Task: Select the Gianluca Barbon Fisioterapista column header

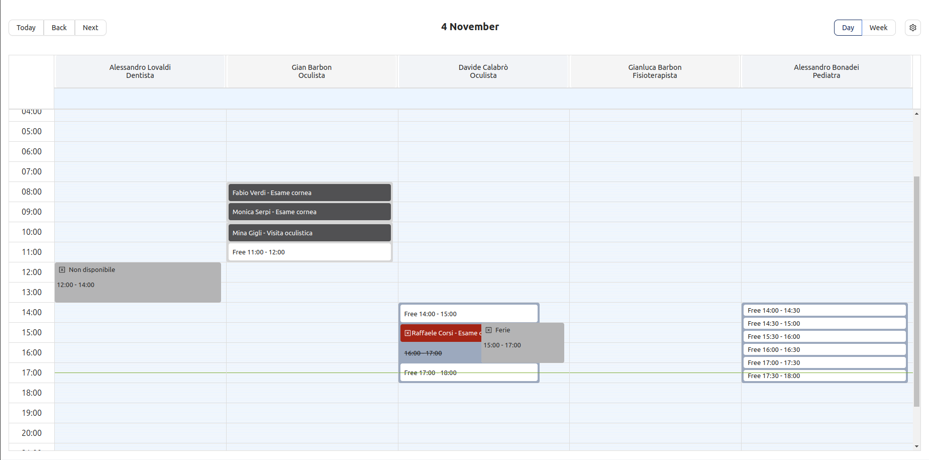Action: 655,71
